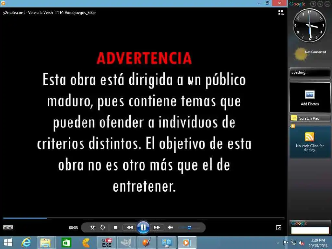Open File Explorer from the taskbar
This screenshot has width=332, height=249.
45,243
